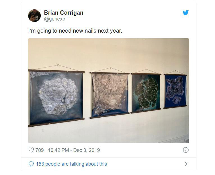Like the tweet with heart icon
Image resolution: width=215 pixels, height=175 pixels.
click(x=31, y=150)
